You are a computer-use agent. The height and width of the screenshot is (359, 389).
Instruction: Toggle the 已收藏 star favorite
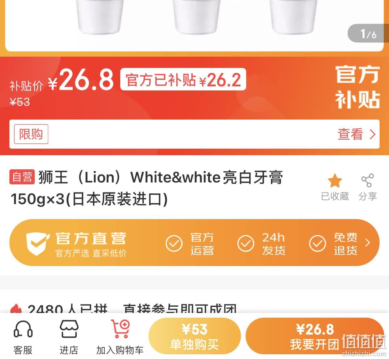[335, 181]
